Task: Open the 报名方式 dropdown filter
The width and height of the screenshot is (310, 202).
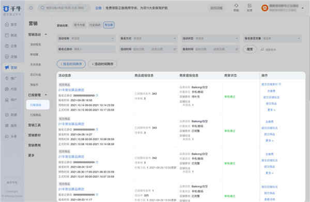Action: click(x=148, y=38)
